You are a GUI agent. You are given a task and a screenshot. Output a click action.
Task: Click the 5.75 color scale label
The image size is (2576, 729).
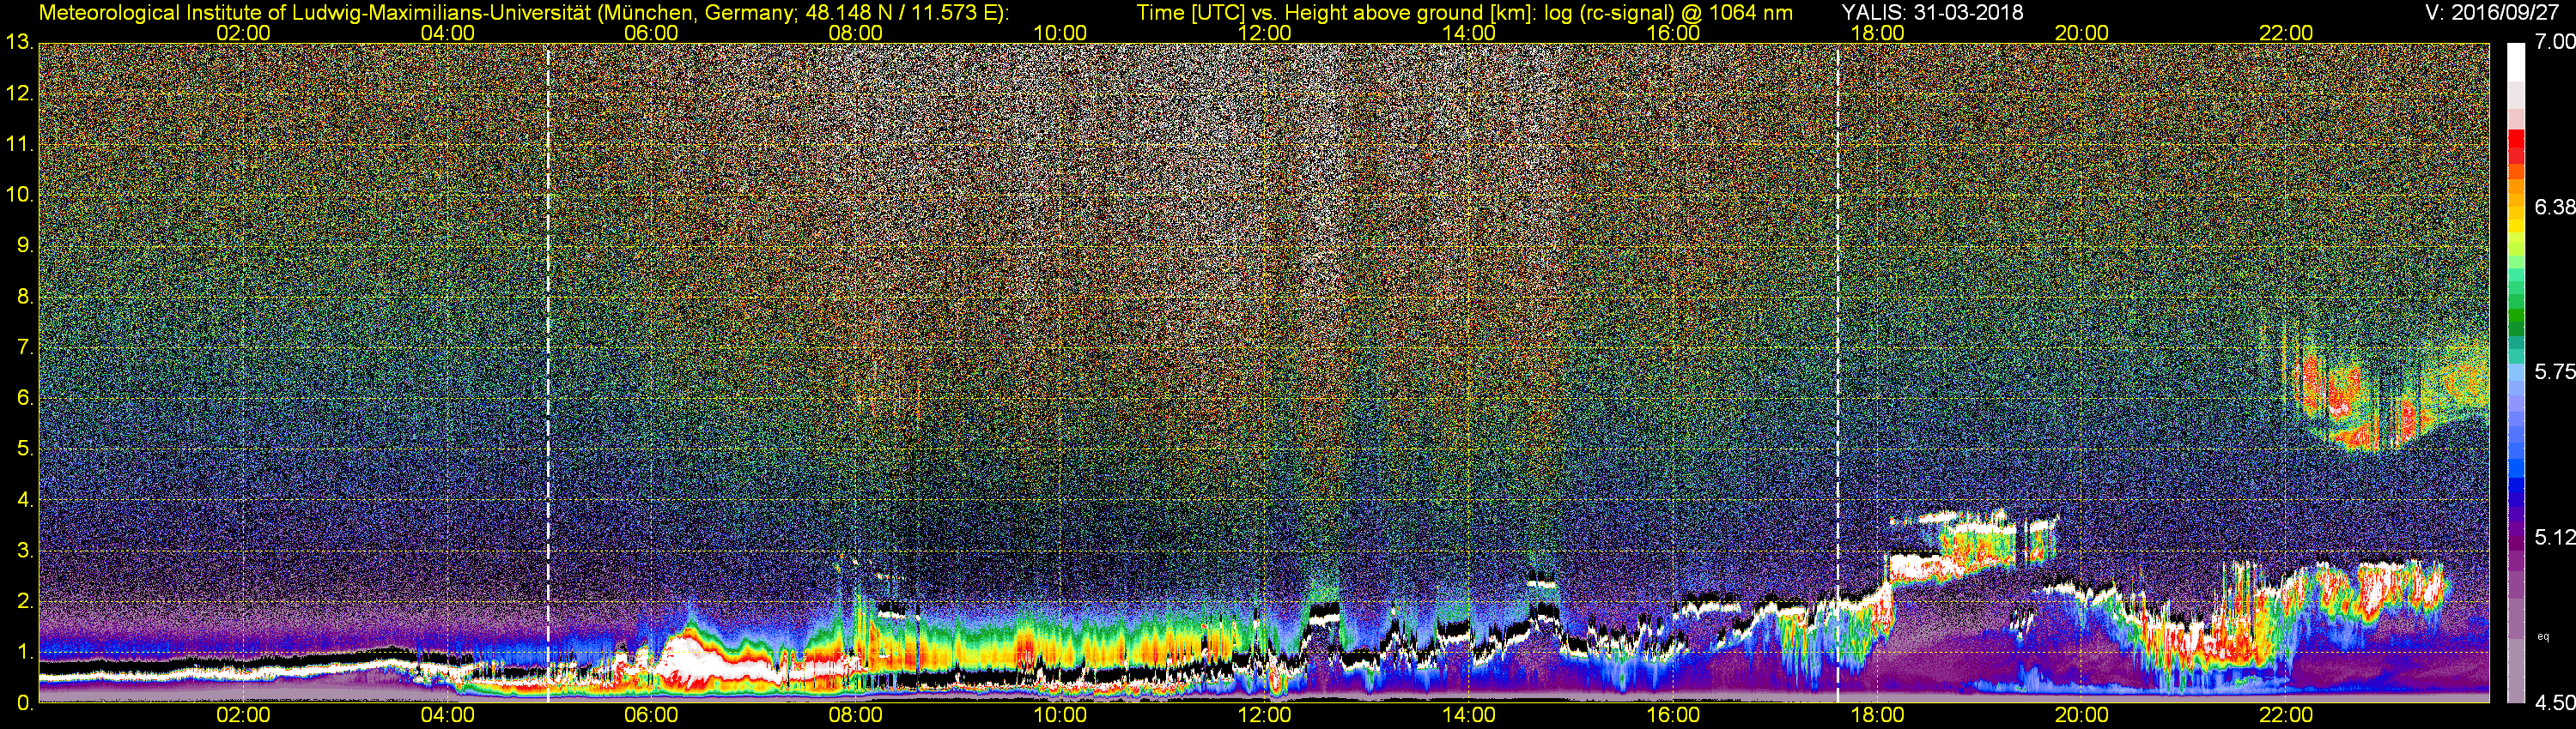pos(2554,371)
